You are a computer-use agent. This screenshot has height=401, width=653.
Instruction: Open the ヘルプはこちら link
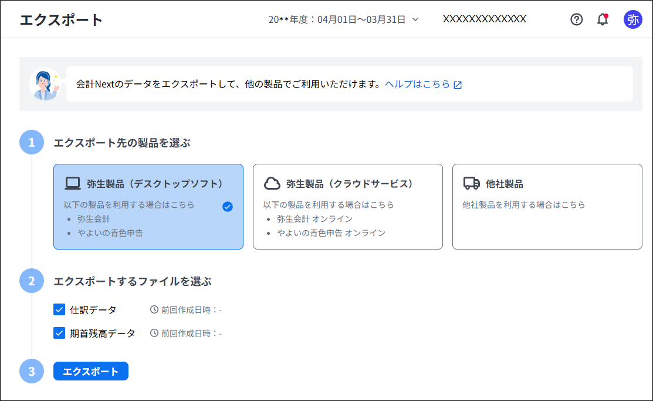point(417,84)
